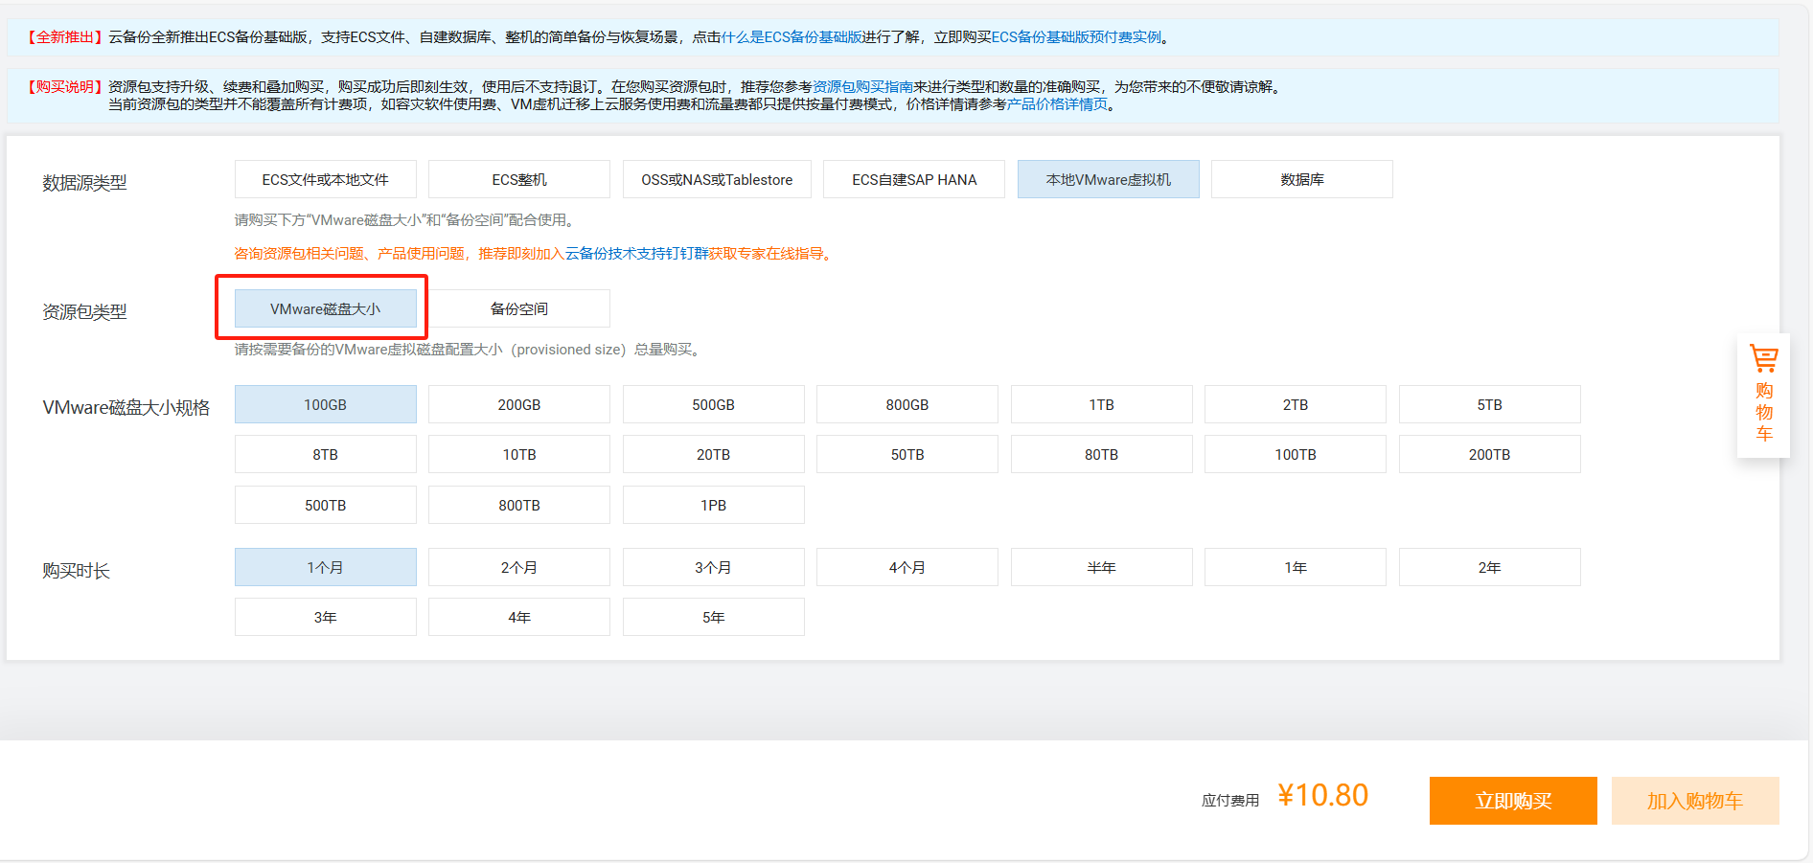Click the 数据源类型 label

coord(84,182)
